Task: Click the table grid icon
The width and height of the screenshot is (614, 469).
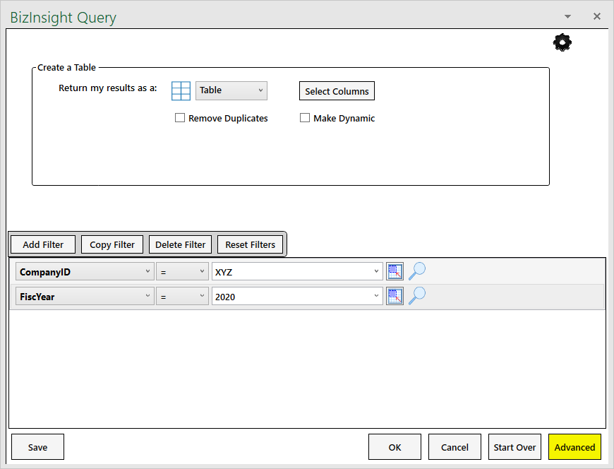Action: click(x=181, y=91)
